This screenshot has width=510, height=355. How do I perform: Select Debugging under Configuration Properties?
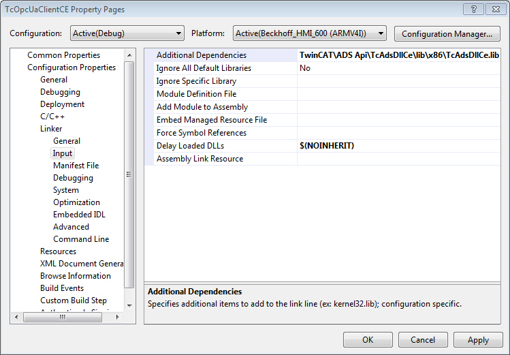click(x=60, y=92)
